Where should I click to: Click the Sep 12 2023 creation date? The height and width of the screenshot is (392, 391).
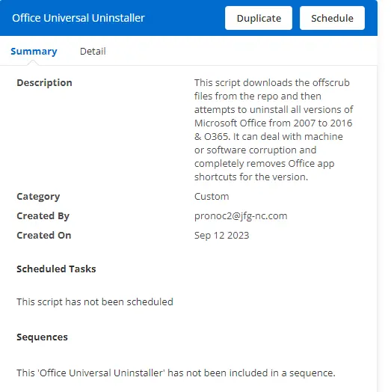[x=221, y=236]
